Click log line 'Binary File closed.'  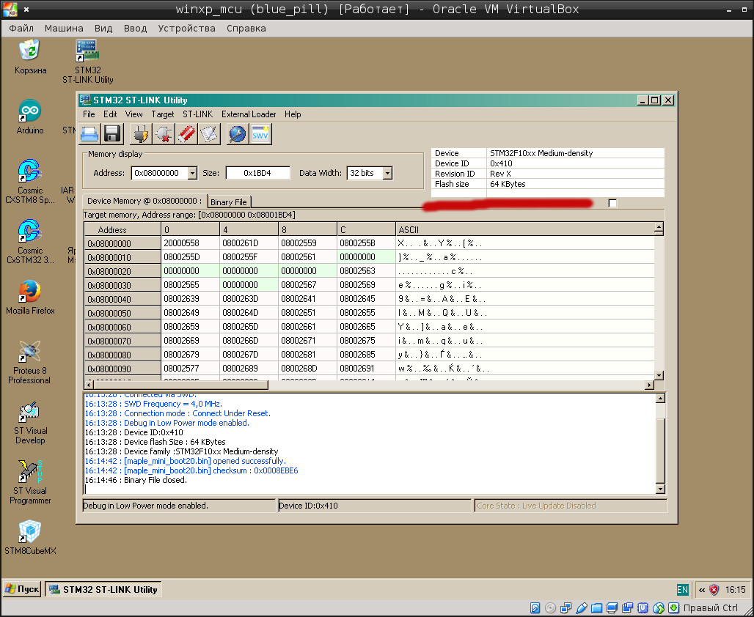point(136,480)
